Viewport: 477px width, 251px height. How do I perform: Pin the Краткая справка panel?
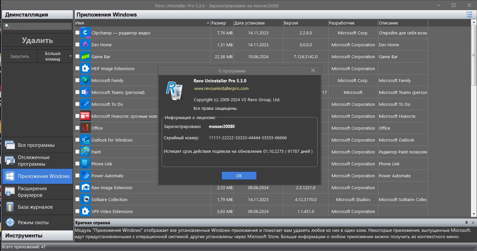(x=466, y=223)
